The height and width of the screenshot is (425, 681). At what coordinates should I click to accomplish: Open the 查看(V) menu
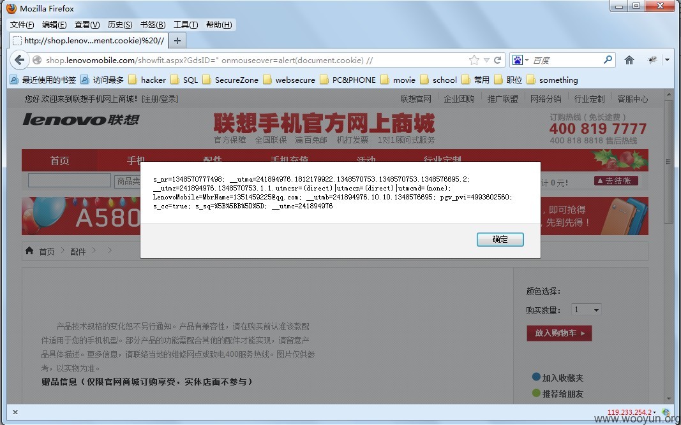point(87,25)
